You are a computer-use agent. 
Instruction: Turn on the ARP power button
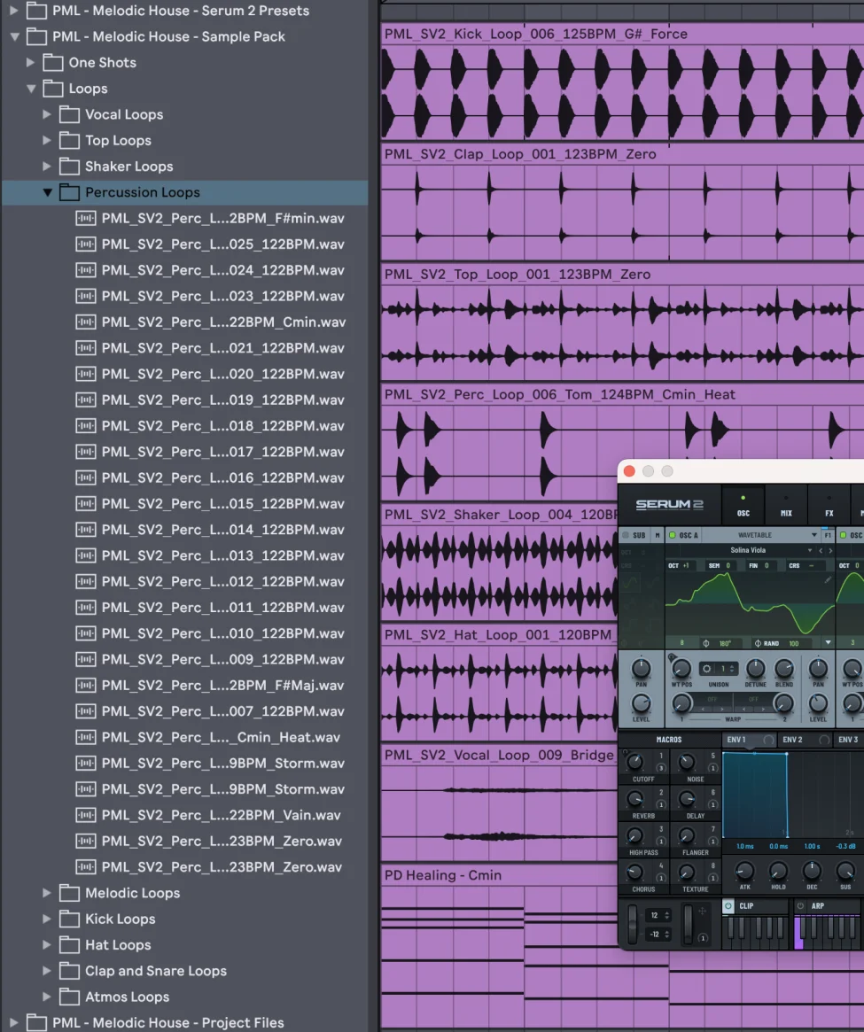click(x=800, y=906)
